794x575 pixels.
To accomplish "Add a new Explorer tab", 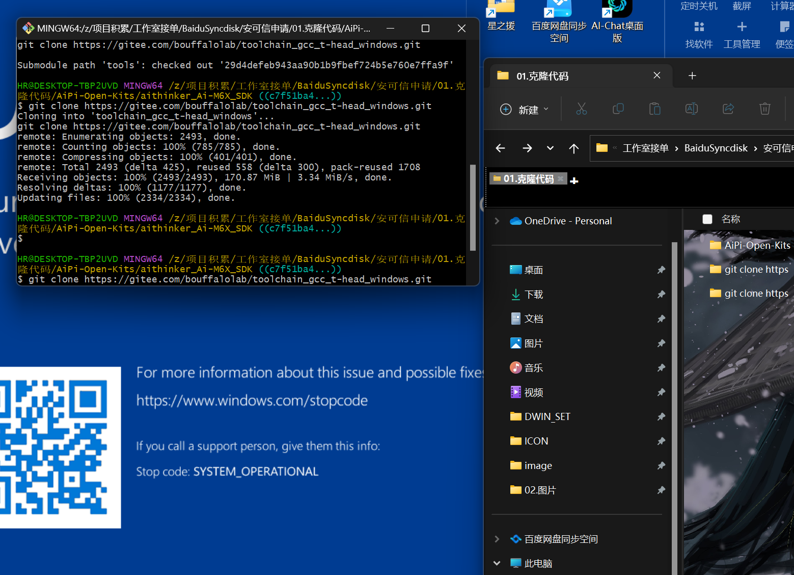I will point(692,75).
